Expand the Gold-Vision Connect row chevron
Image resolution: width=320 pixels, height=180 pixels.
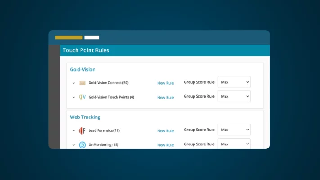pos(74,83)
